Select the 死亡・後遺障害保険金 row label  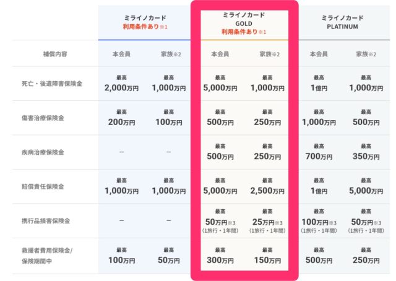[51, 84]
